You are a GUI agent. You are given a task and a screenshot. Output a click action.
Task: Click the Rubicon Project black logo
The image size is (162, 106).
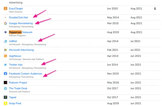(x=5, y=83)
